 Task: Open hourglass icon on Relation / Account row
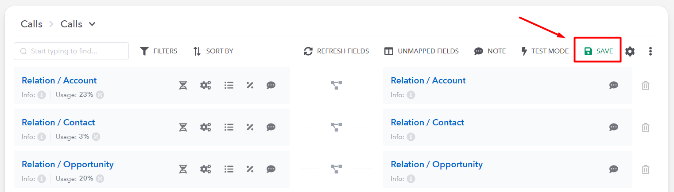click(x=183, y=85)
